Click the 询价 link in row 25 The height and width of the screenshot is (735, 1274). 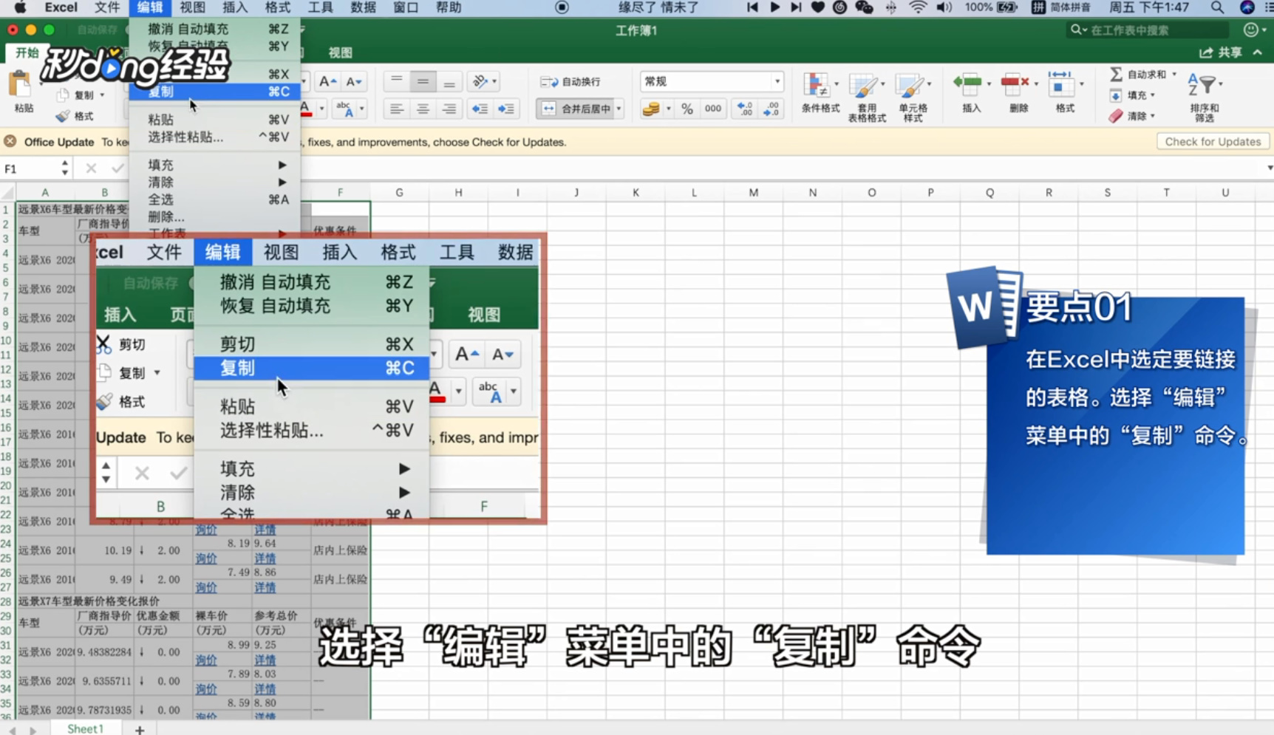pos(206,558)
